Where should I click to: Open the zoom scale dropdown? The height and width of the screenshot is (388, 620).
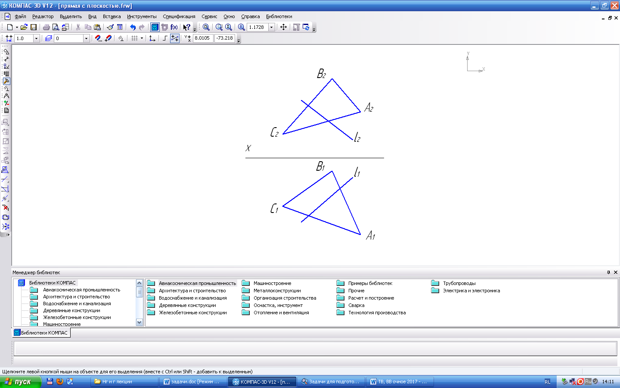pyautogui.click(x=271, y=27)
